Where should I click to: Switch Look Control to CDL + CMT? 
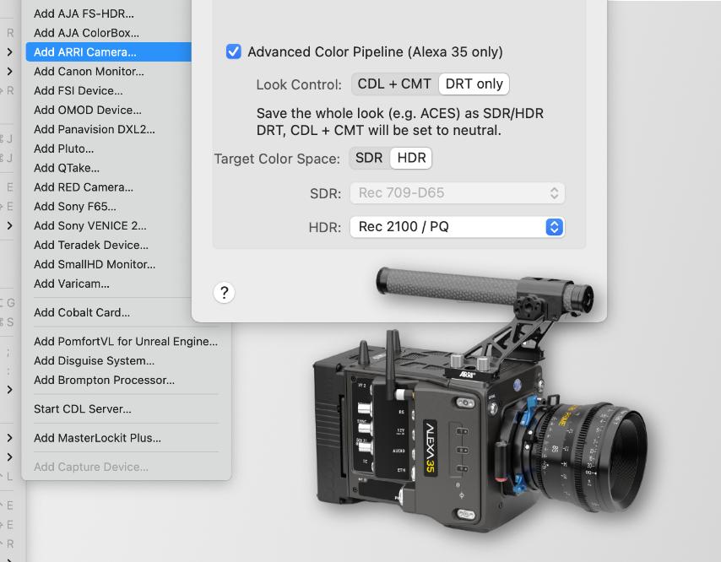tap(394, 84)
